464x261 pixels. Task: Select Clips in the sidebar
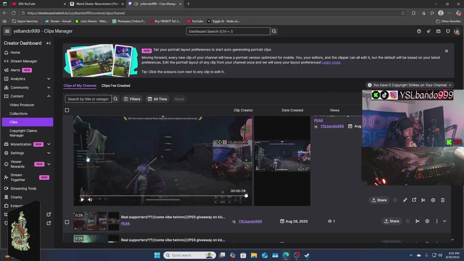27,122
